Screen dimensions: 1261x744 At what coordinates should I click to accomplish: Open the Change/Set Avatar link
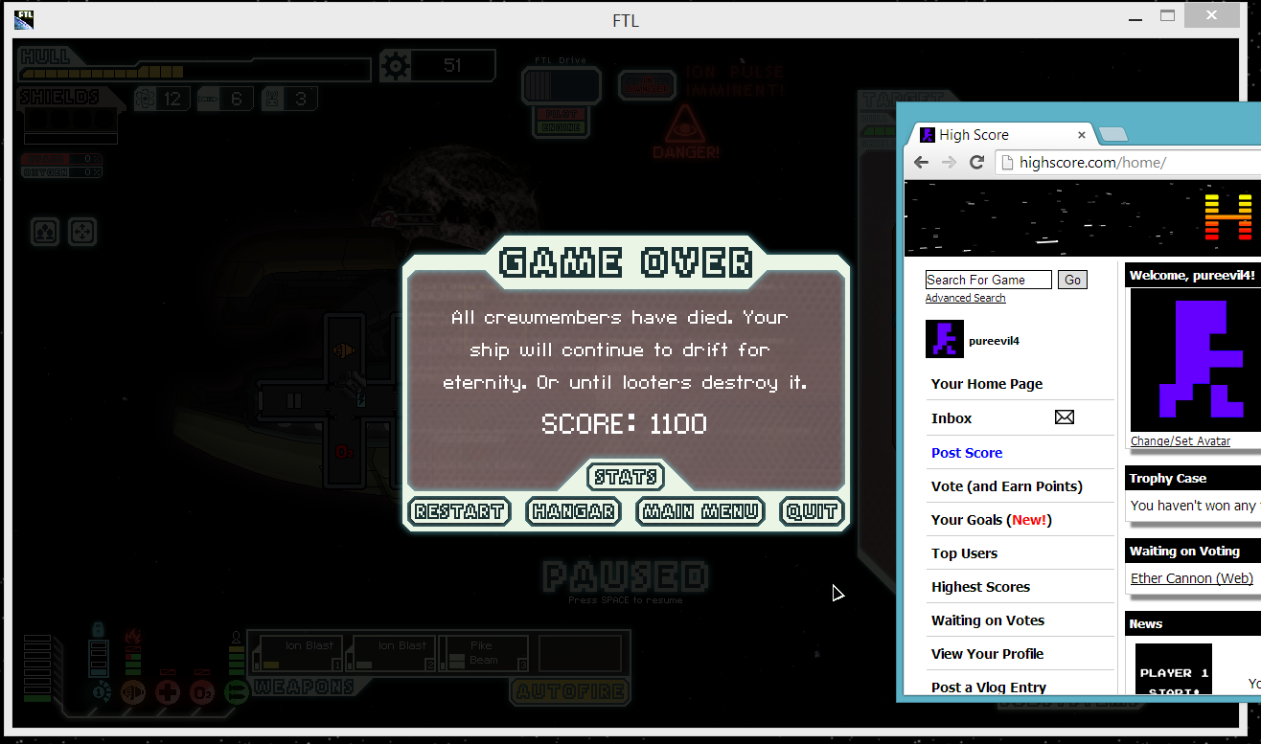[1180, 441]
